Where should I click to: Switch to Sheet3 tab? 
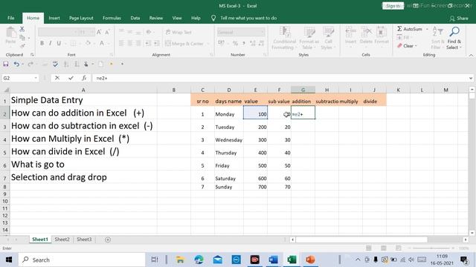[84, 240]
